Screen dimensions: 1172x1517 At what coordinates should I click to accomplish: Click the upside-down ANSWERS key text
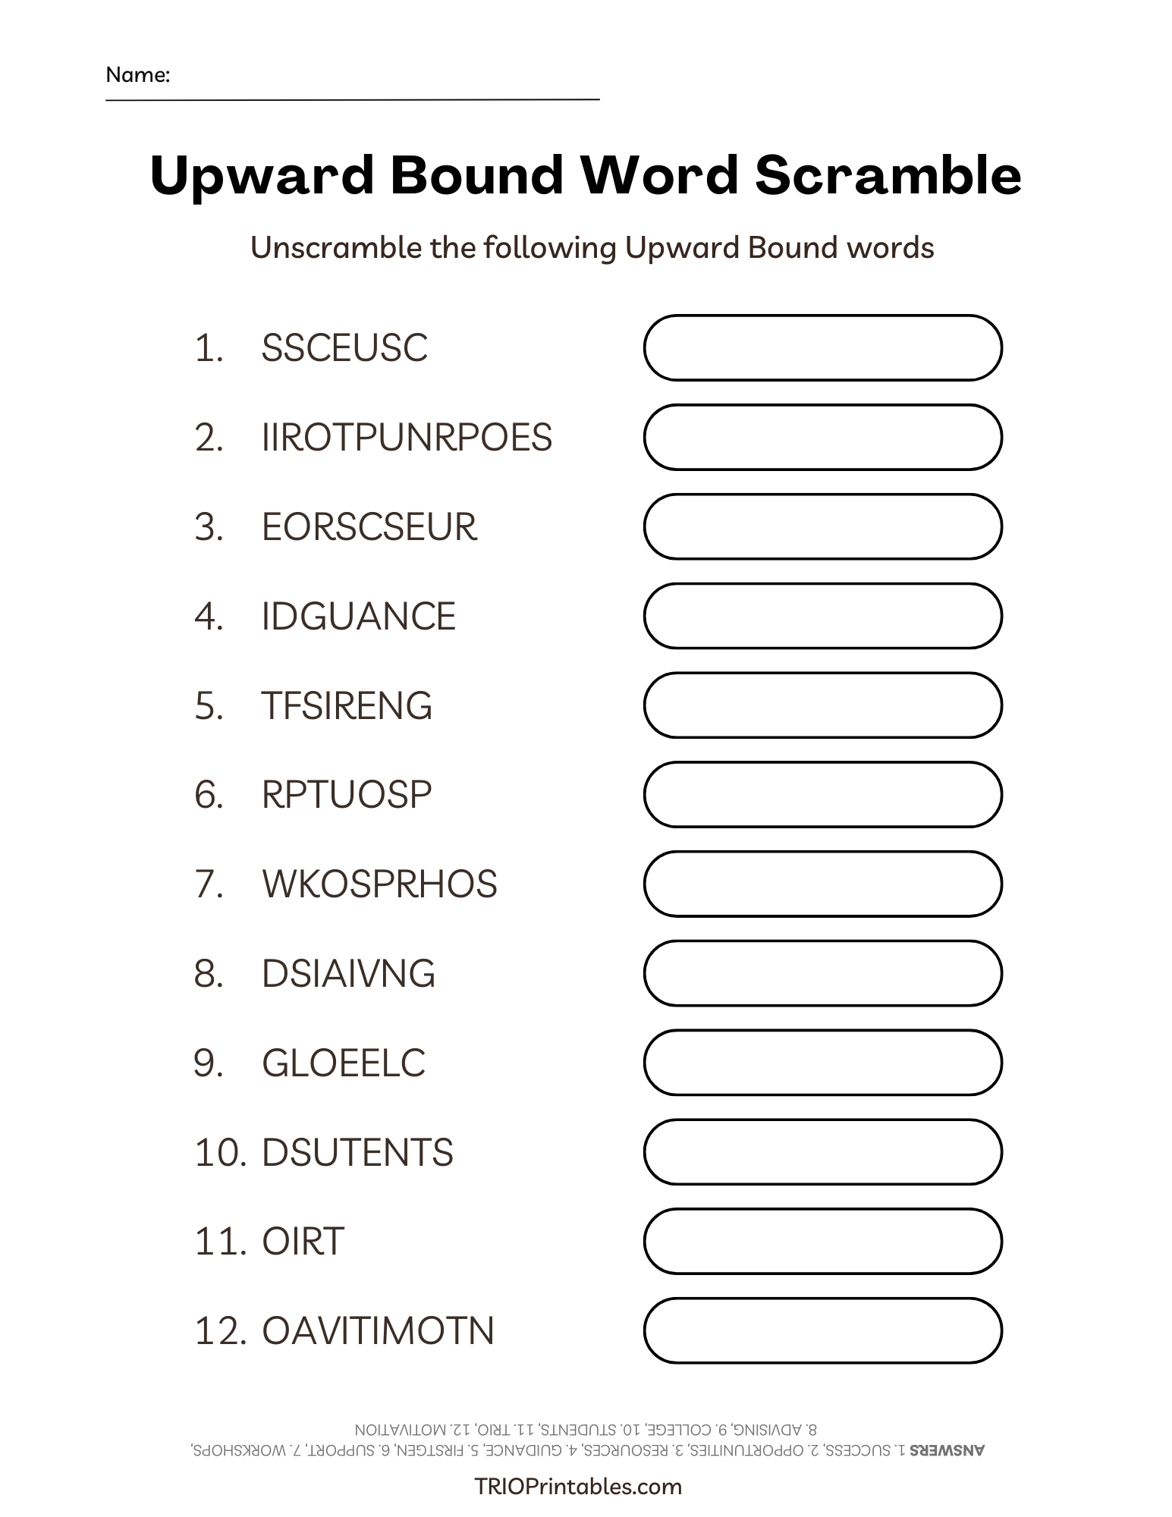pyautogui.click(x=587, y=1440)
